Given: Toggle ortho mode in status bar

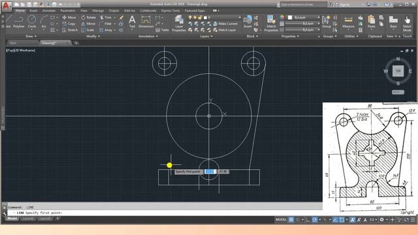Looking at the screenshot, I should [x=308, y=219].
